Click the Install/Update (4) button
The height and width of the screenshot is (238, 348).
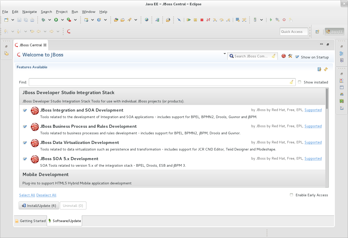coord(39,206)
